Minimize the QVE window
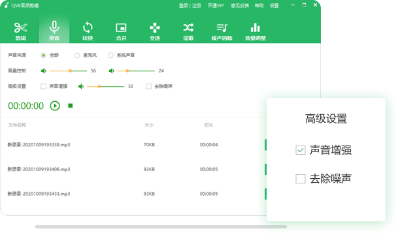Viewport: 398px width, 235px height. 293,5
